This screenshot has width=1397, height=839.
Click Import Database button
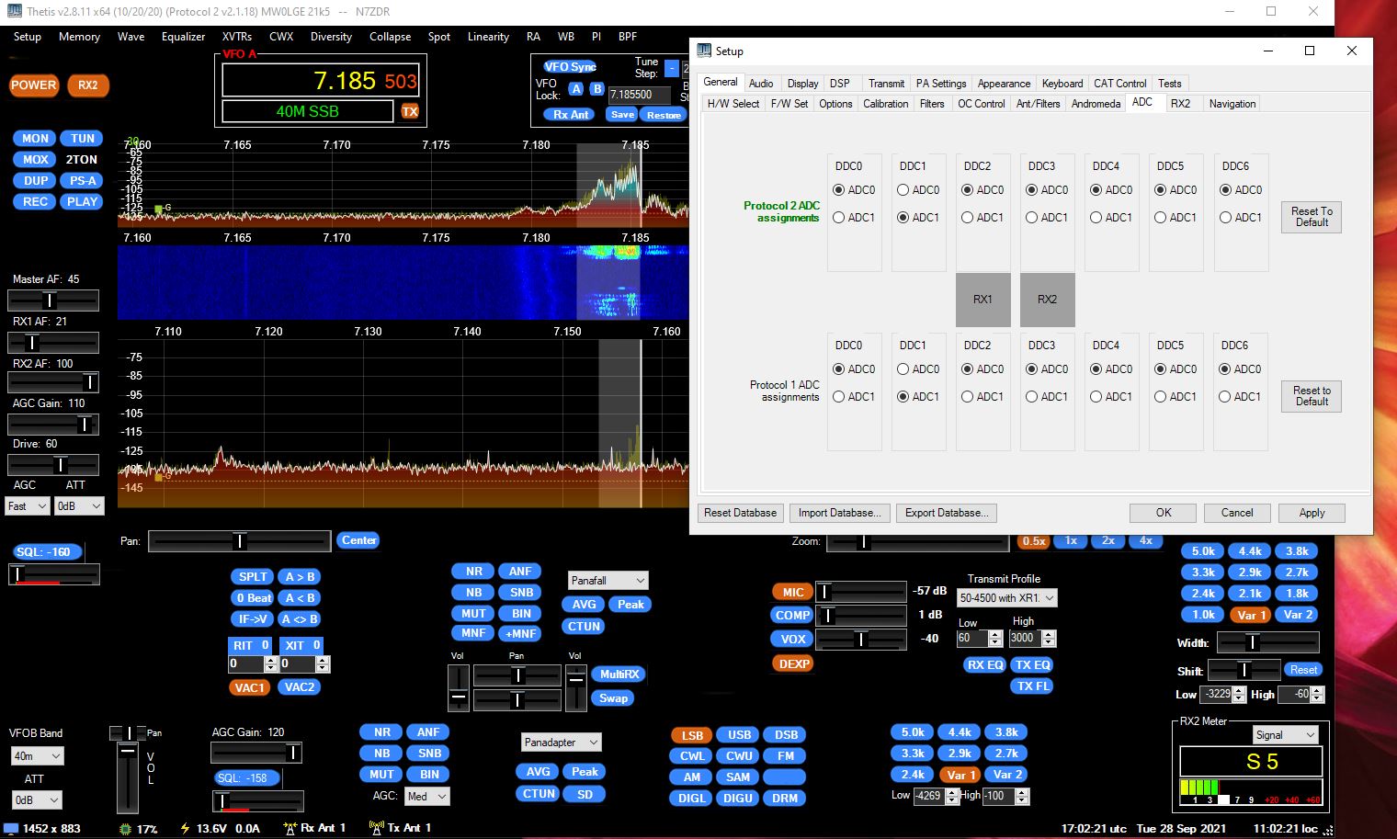click(x=840, y=513)
